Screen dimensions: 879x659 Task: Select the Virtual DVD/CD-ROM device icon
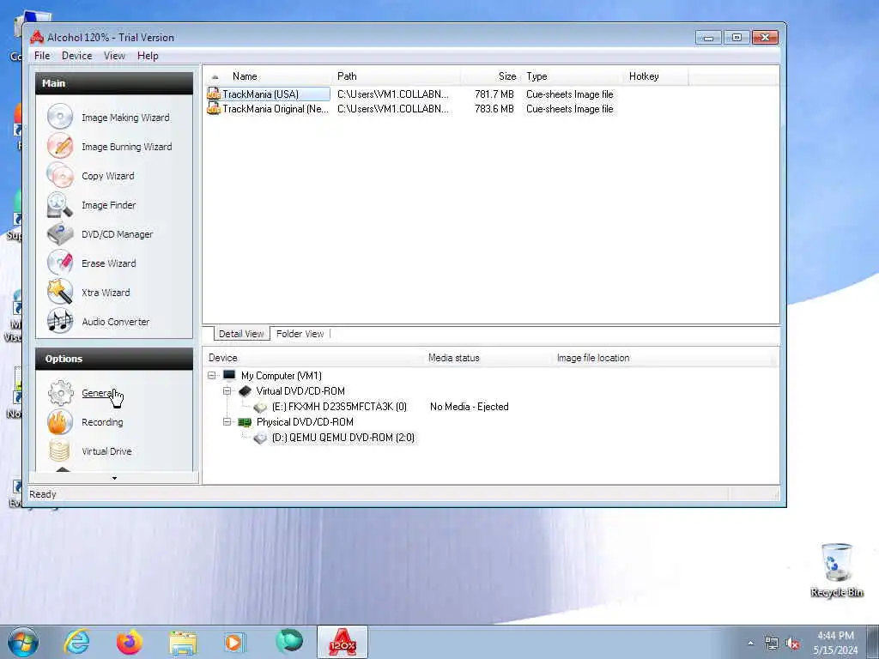245,391
